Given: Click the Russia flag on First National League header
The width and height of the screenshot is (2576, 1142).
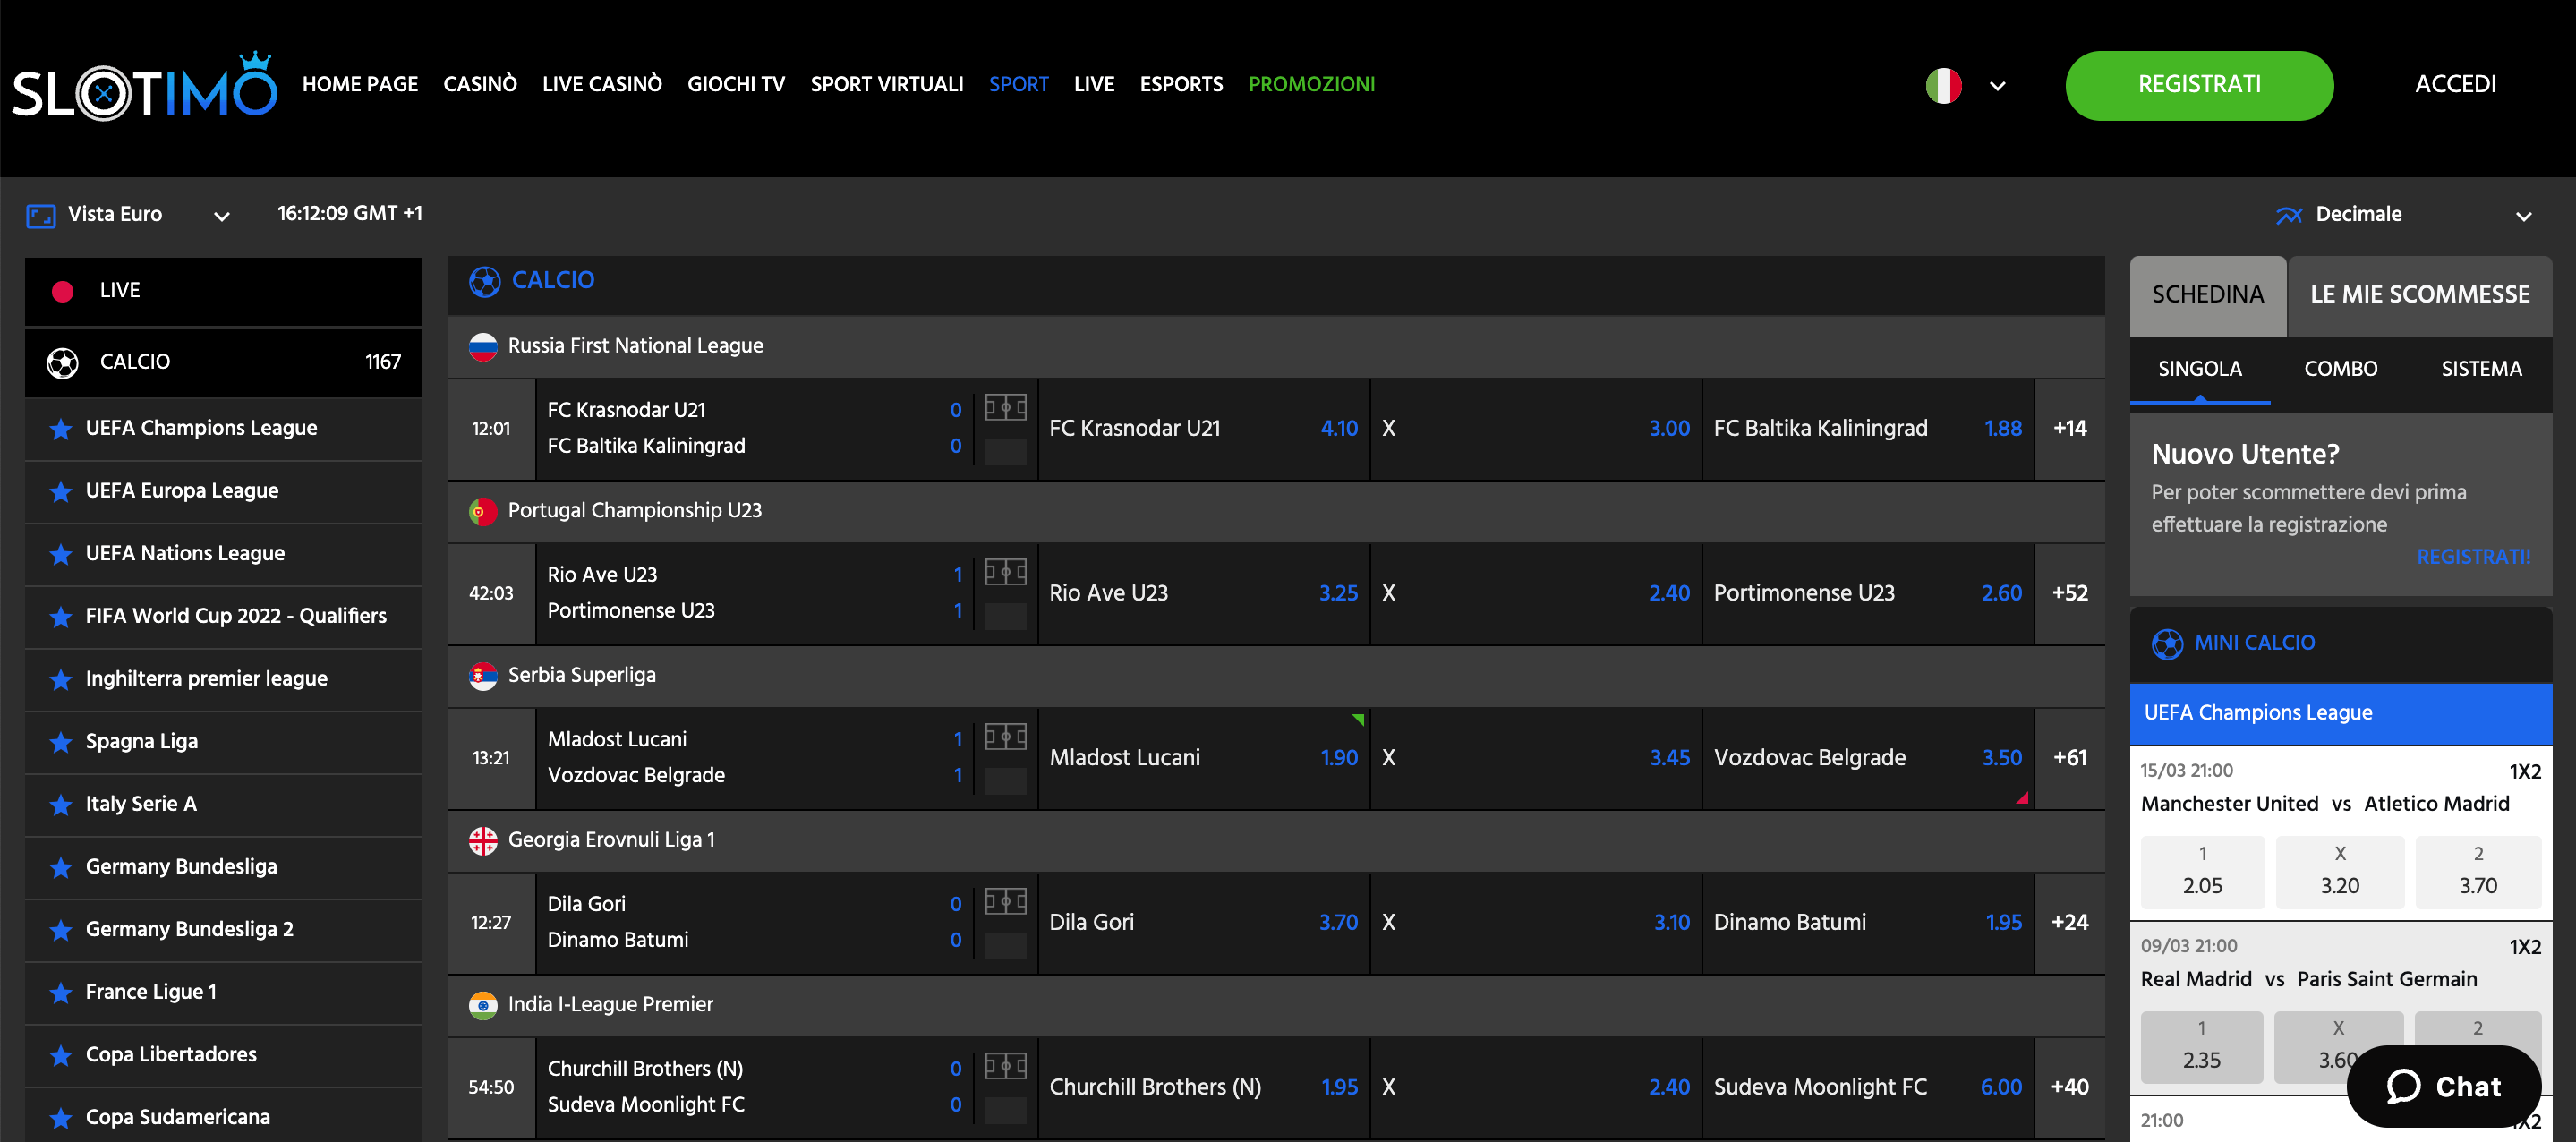Looking at the screenshot, I should [x=484, y=347].
